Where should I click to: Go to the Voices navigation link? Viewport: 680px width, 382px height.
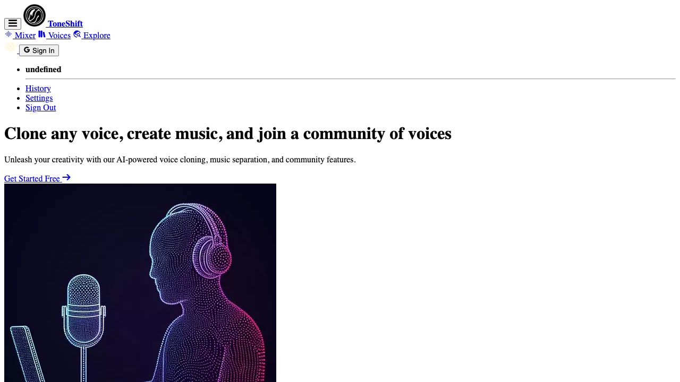coord(59,36)
